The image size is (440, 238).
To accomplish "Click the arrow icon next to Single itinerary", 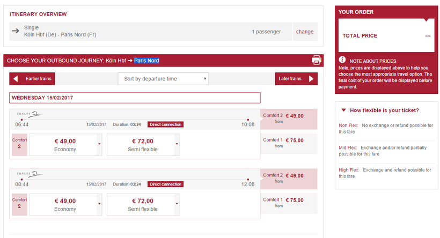I will click(x=16, y=32).
